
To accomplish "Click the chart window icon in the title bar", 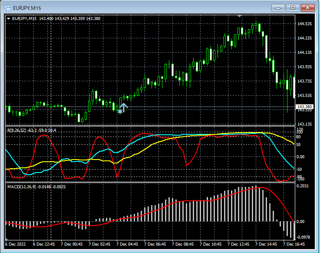I will click(8, 7).
